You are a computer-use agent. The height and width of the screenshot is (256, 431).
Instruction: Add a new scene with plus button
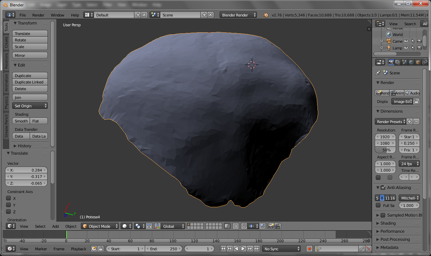[x=204, y=15]
